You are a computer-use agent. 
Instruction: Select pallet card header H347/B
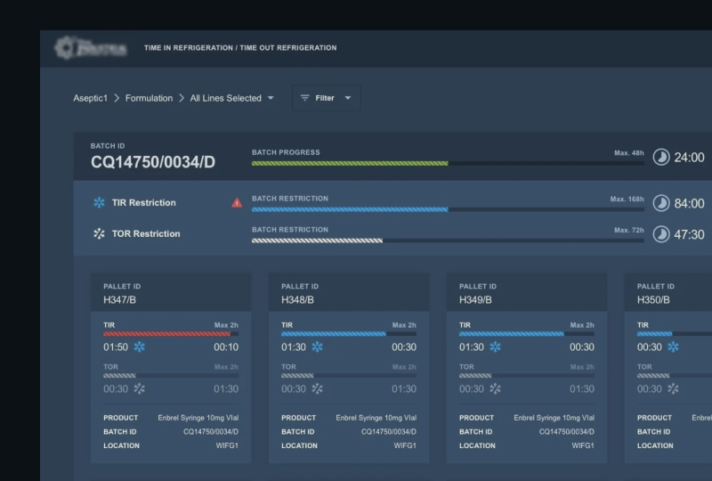(x=171, y=292)
